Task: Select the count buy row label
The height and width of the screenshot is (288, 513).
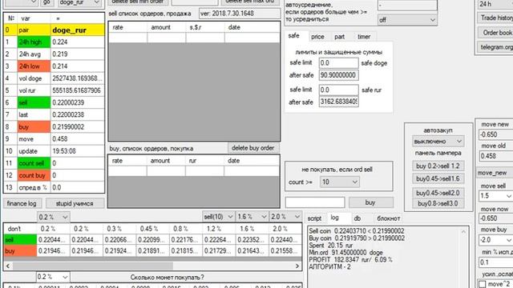Action: (34, 175)
